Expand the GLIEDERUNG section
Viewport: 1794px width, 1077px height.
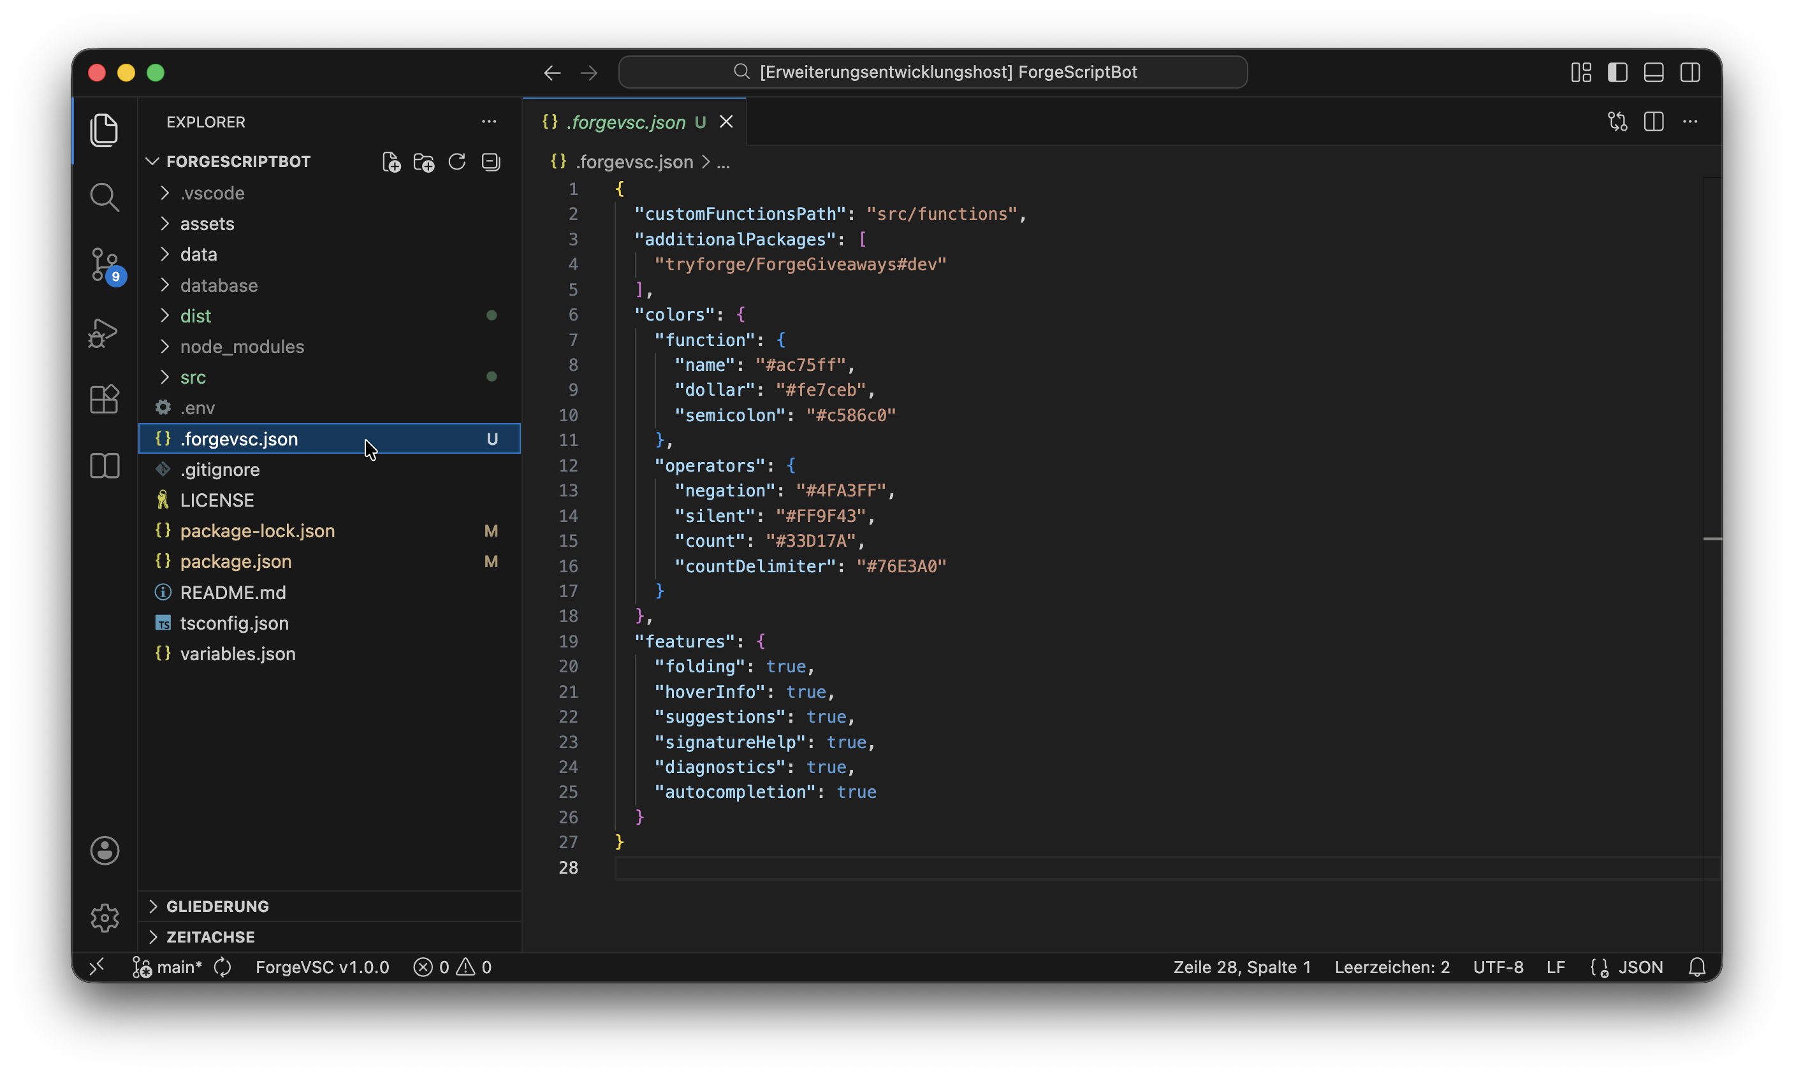point(217,906)
